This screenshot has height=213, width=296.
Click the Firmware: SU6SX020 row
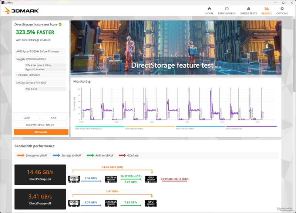point(40,75)
